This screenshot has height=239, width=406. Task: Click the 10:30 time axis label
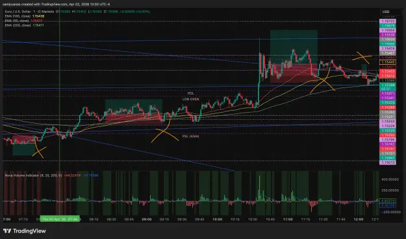[x=253, y=220]
